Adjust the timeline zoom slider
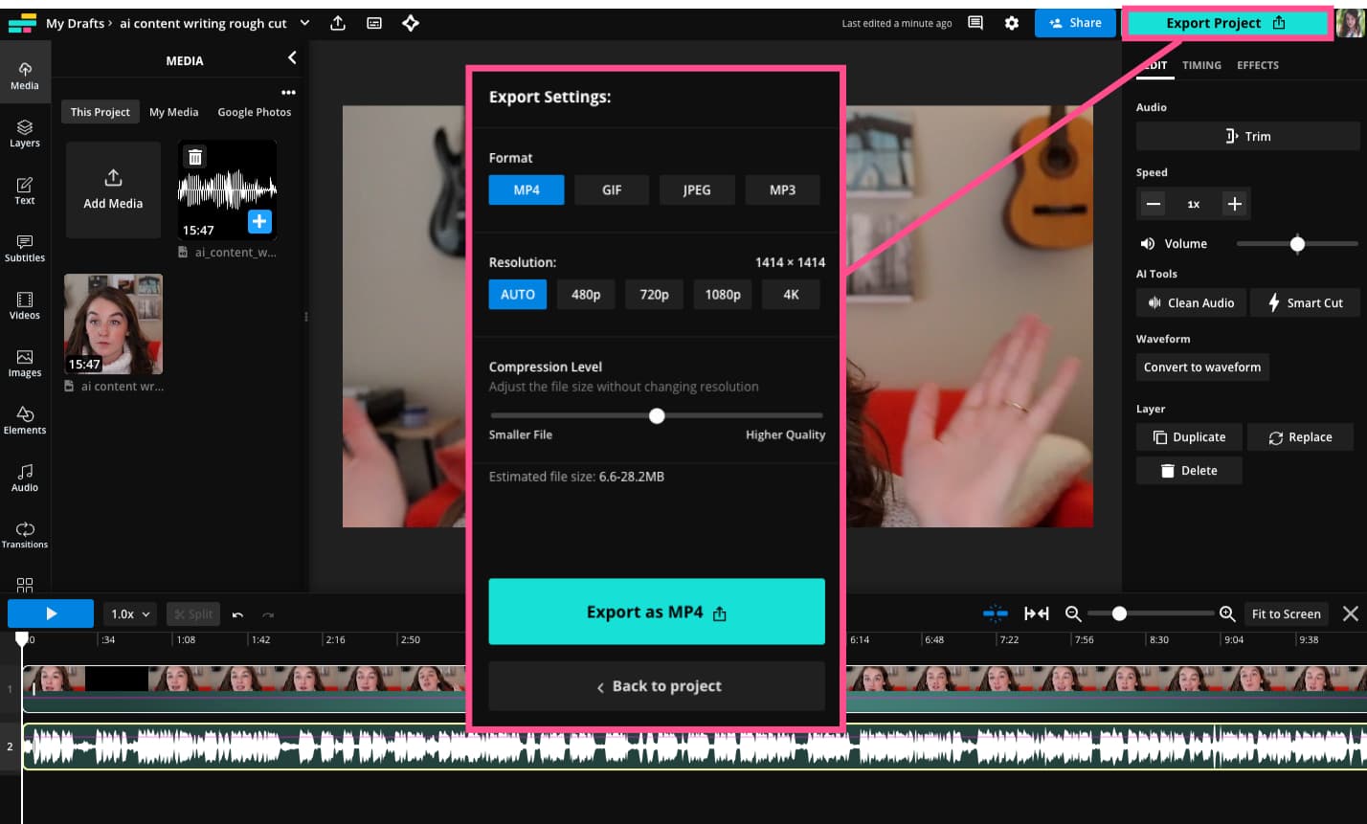 1151,613
